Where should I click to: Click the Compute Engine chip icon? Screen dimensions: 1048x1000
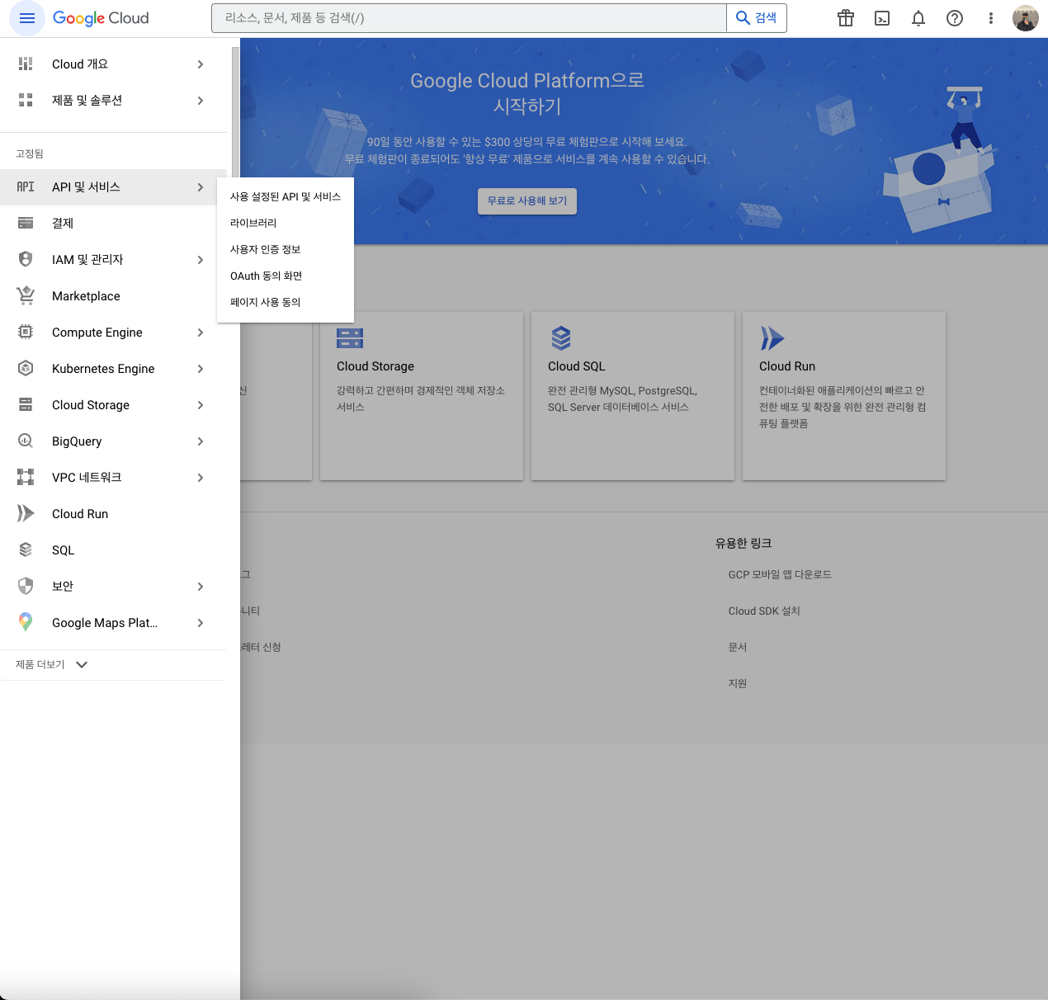click(26, 332)
